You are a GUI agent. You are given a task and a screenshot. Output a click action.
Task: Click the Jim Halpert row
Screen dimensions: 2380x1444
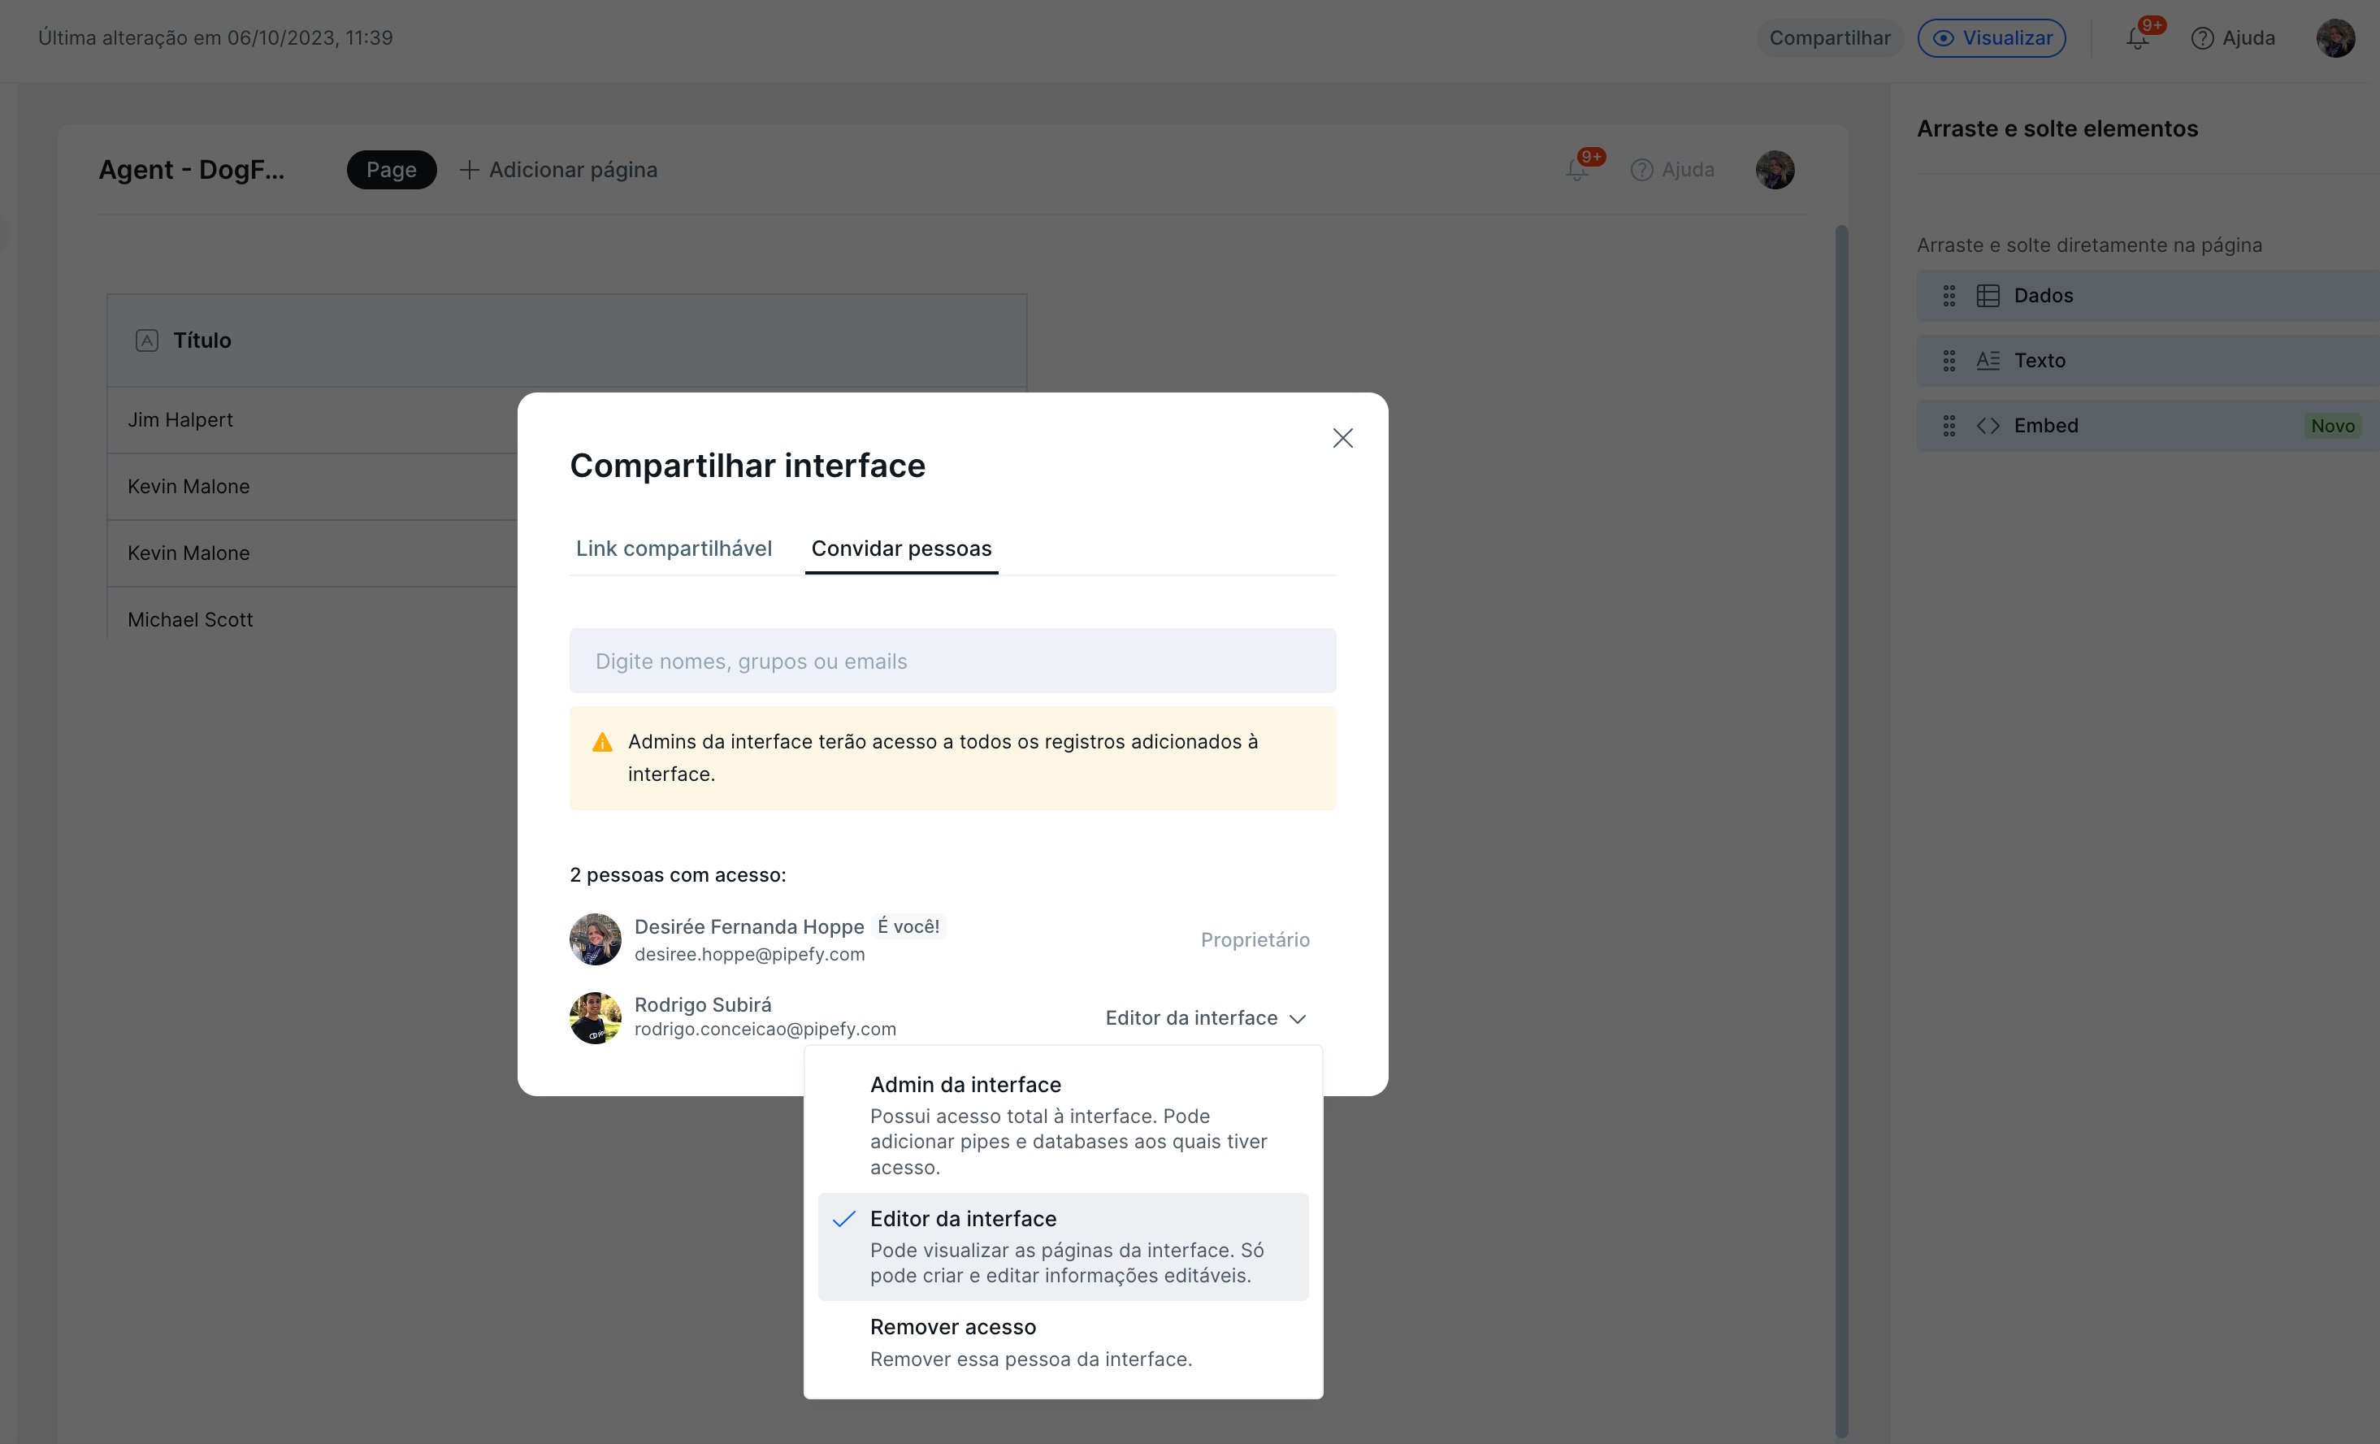(x=312, y=420)
